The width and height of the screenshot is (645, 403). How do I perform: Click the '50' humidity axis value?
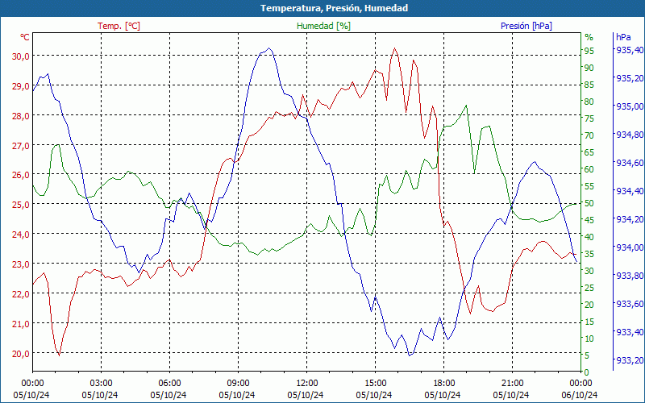pyautogui.click(x=589, y=203)
